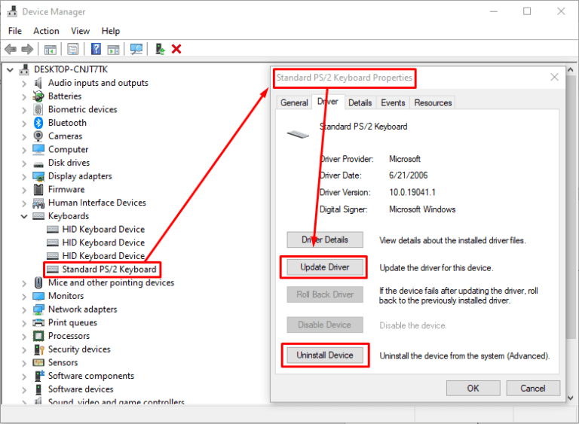Open the Properties toolbar icon
Screen dimensions: 579x424
(x=73, y=49)
